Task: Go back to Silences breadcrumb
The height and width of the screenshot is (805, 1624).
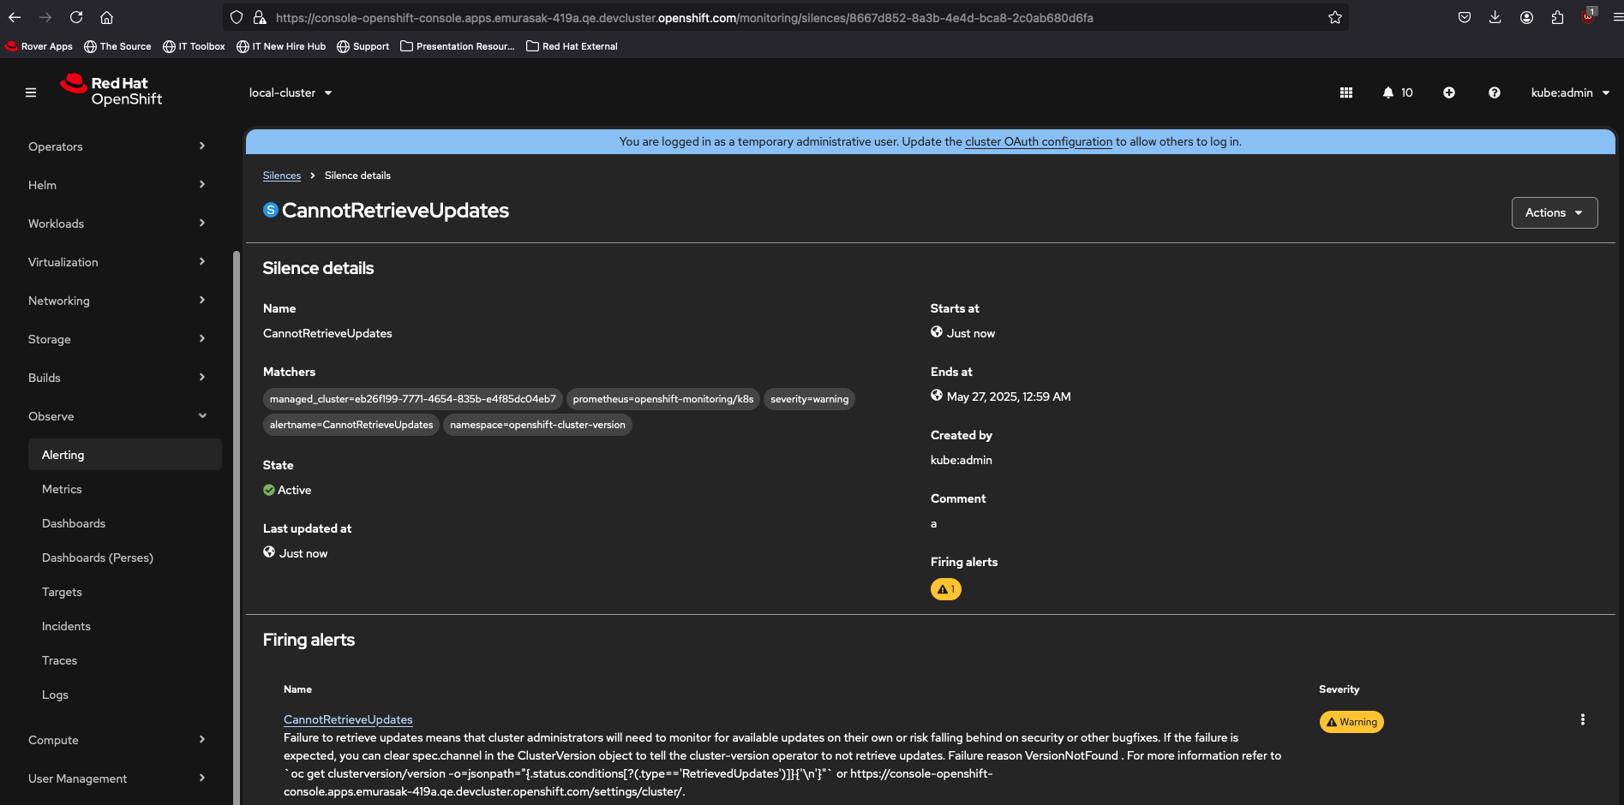Action: point(282,176)
